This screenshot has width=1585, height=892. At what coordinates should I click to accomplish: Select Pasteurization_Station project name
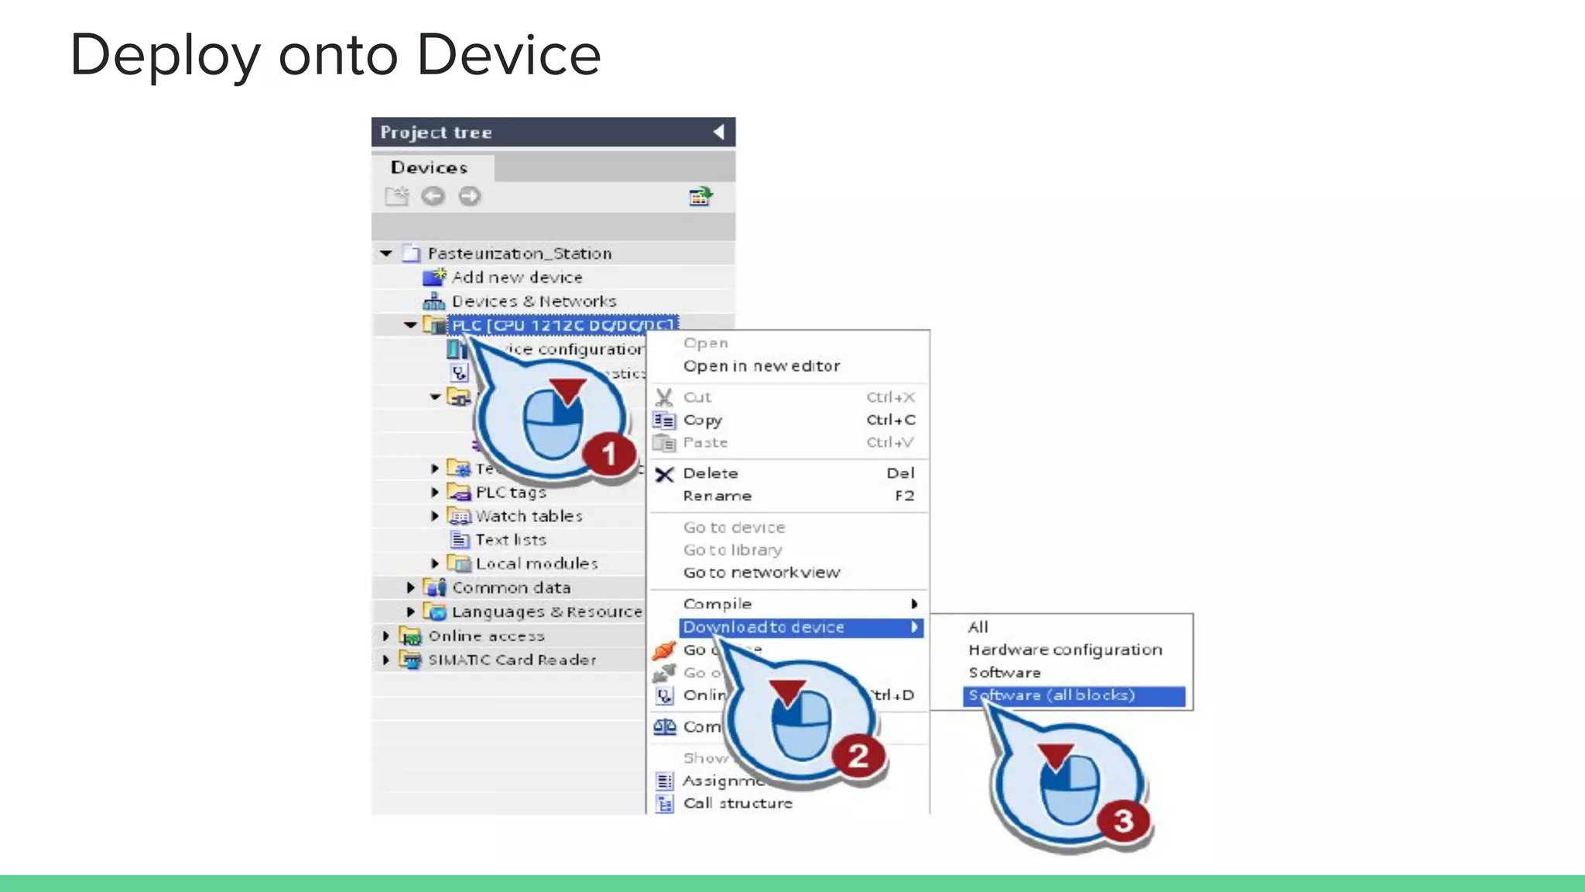[x=519, y=253]
